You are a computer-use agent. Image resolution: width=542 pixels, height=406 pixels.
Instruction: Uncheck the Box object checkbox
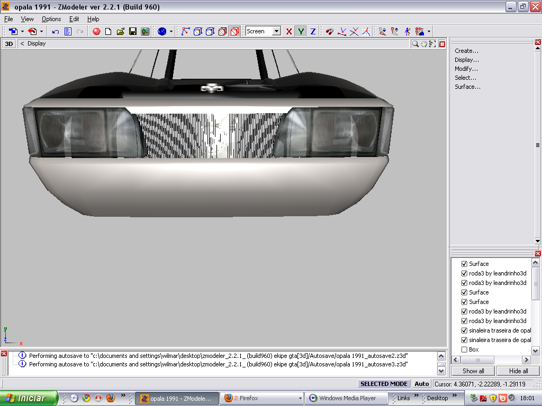[464, 349]
